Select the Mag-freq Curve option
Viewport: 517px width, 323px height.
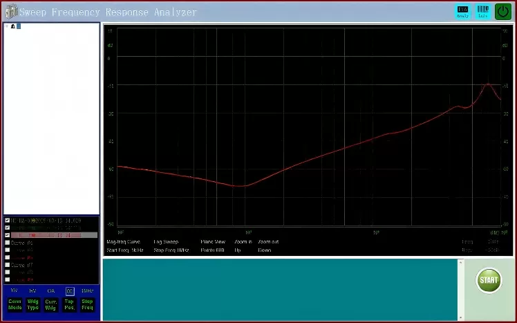[x=123, y=242]
